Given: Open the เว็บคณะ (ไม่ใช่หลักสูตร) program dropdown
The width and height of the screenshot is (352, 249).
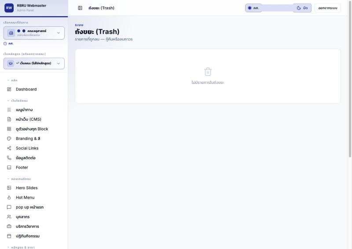Looking at the screenshot, I should pos(34,63).
